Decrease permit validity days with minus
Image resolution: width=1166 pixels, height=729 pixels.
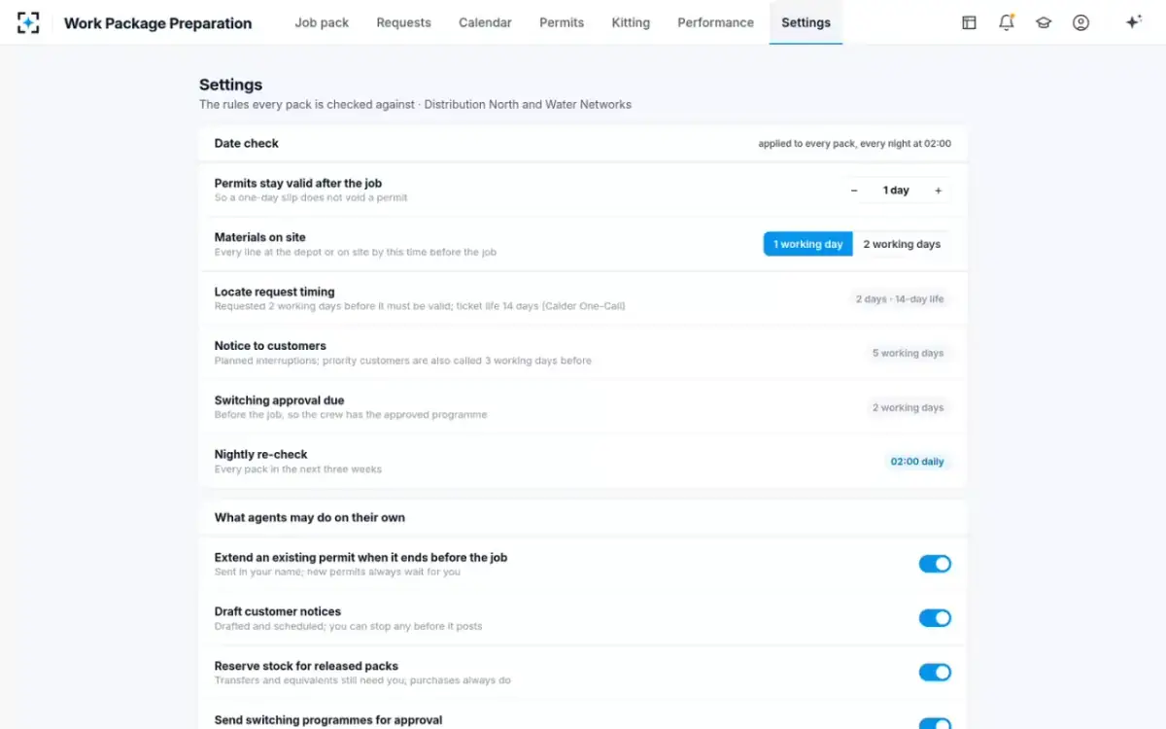(854, 191)
